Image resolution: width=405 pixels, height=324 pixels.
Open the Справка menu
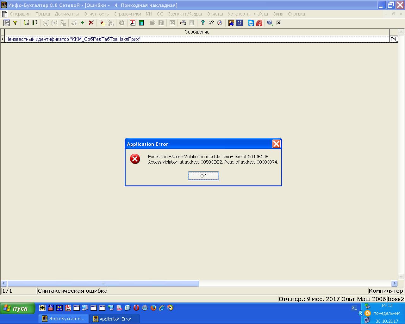(296, 14)
